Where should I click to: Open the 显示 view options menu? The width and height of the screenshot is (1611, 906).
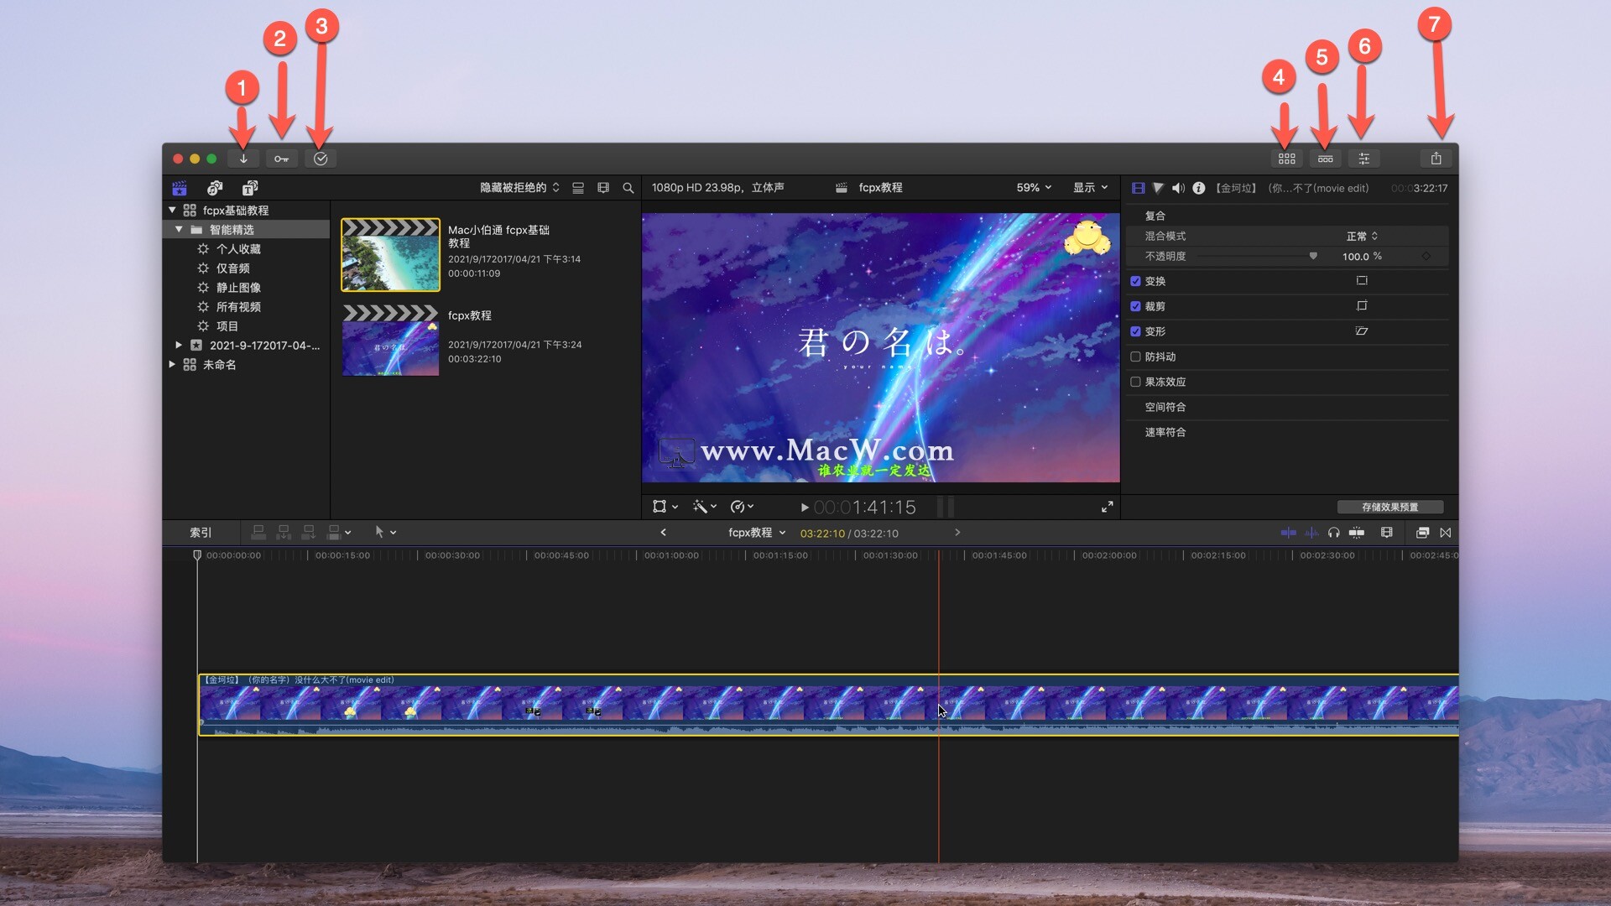1090,188
